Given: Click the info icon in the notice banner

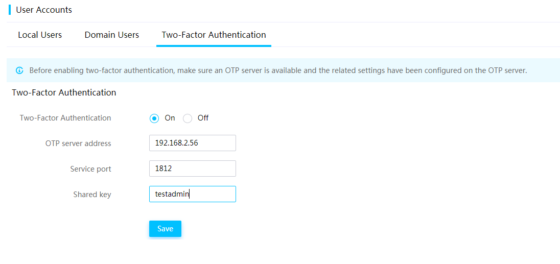Looking at the screenshot, I should coord(19,70).
